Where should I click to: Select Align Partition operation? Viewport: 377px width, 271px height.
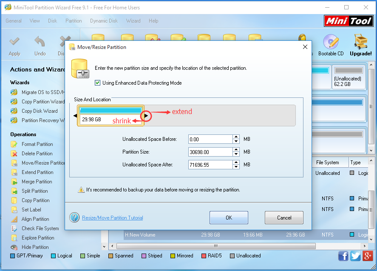[x=30, y=219]
